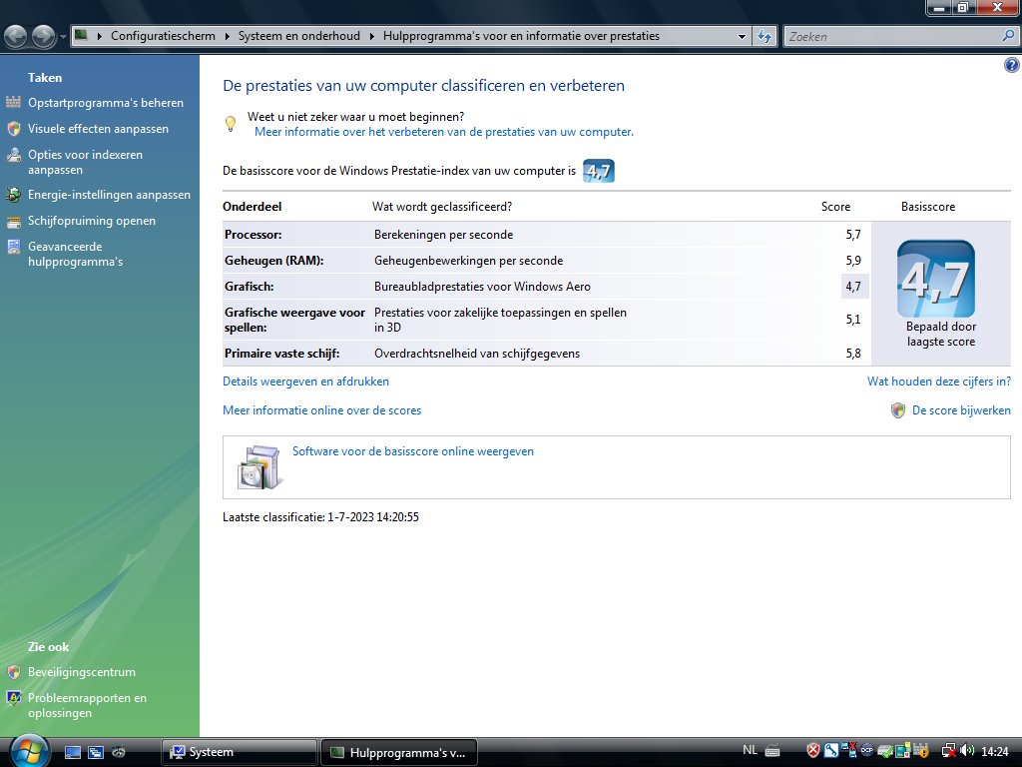
Task: Click the Beveiligingscentrum shield icon
Action: pos(14,672)
